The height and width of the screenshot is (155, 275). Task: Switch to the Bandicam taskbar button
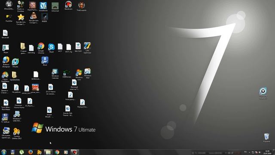pos(75,152)
